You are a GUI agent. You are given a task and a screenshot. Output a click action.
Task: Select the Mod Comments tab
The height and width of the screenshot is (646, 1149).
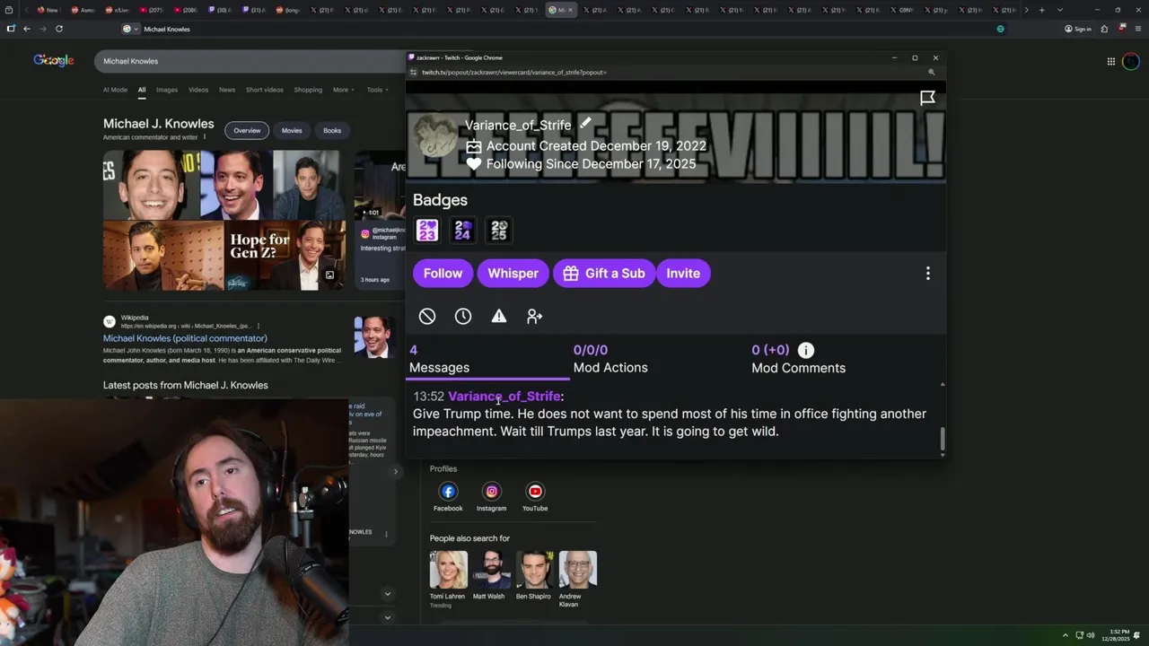pos(798,359)
